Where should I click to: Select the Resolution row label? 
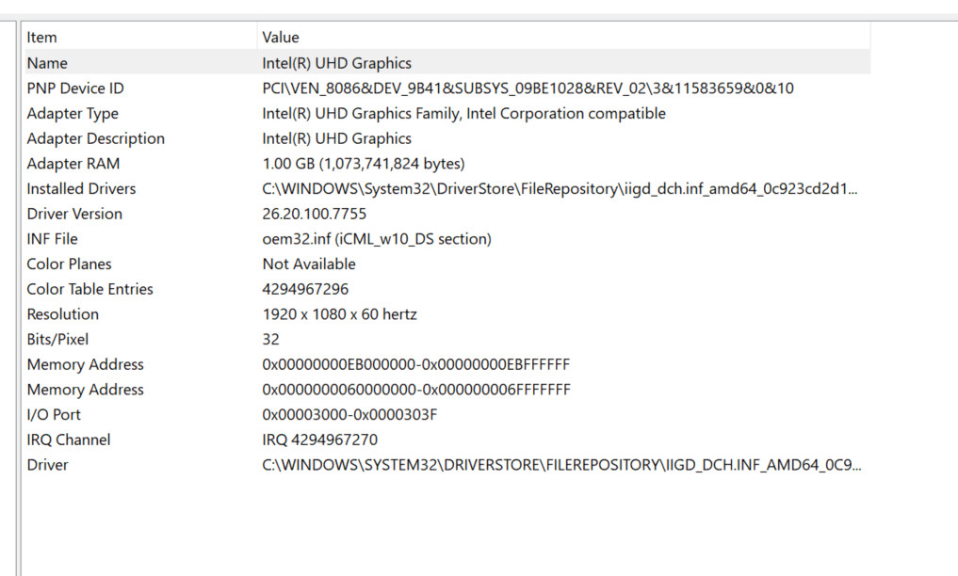tap(62, 314)
